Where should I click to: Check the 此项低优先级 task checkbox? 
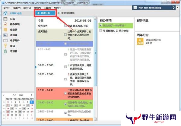65,67
